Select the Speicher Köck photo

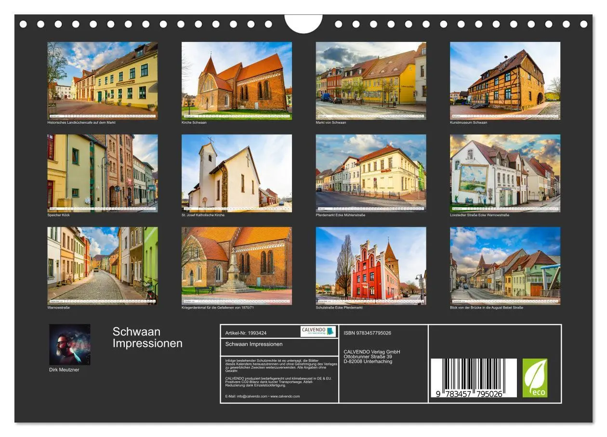tap(102, 173)
